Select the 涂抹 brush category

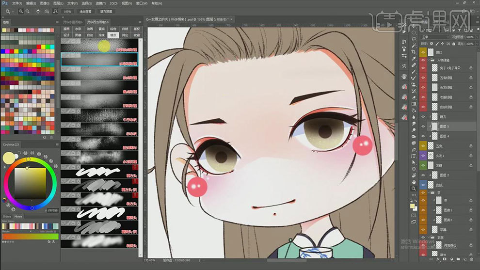(x=101, y=35)
